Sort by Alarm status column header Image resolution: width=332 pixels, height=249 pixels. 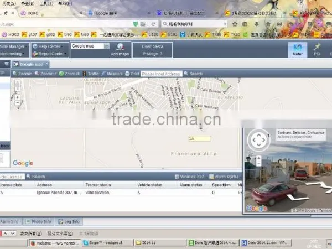click(191, 185)
